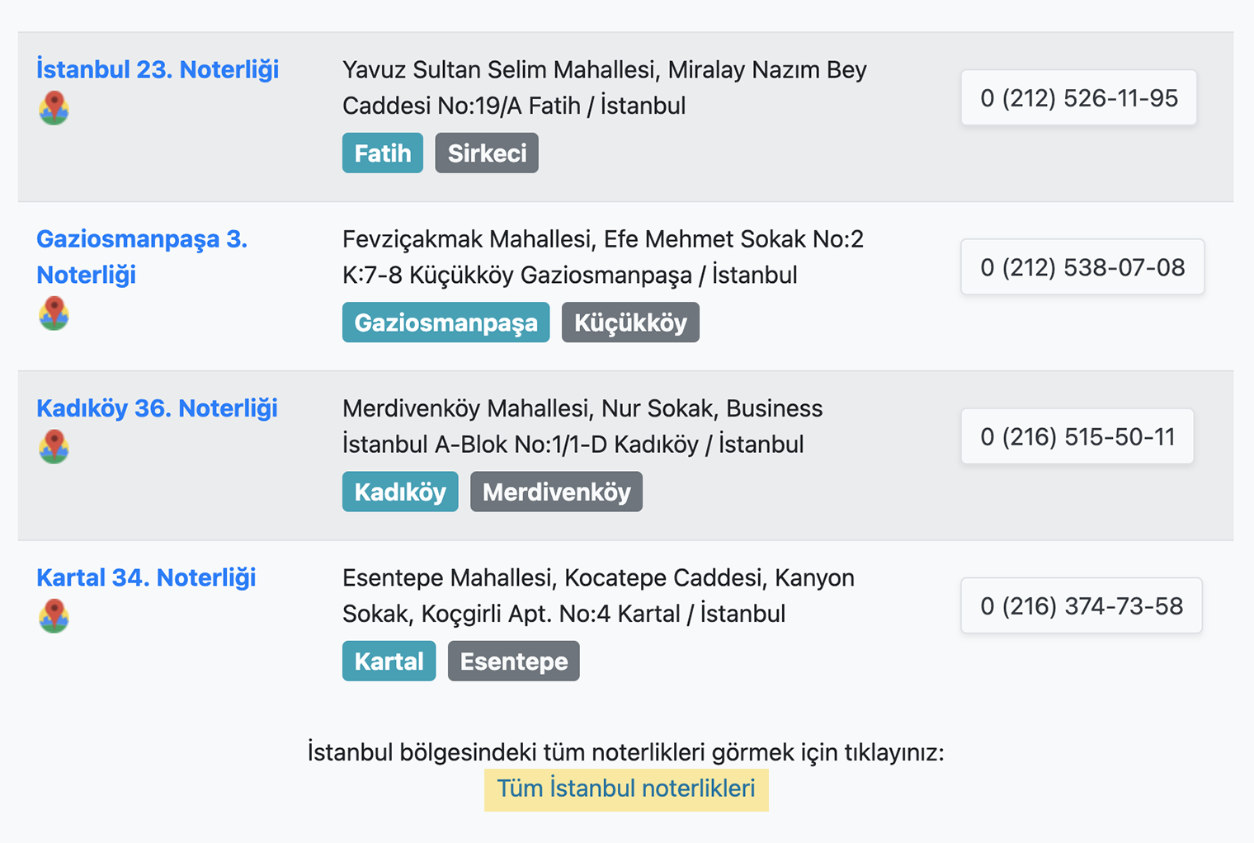Viewport: 1254px width, 843px height.
Task: Open map pin under Gaziosmanpaşa 3. Noterliği
Action: point(54,313)
